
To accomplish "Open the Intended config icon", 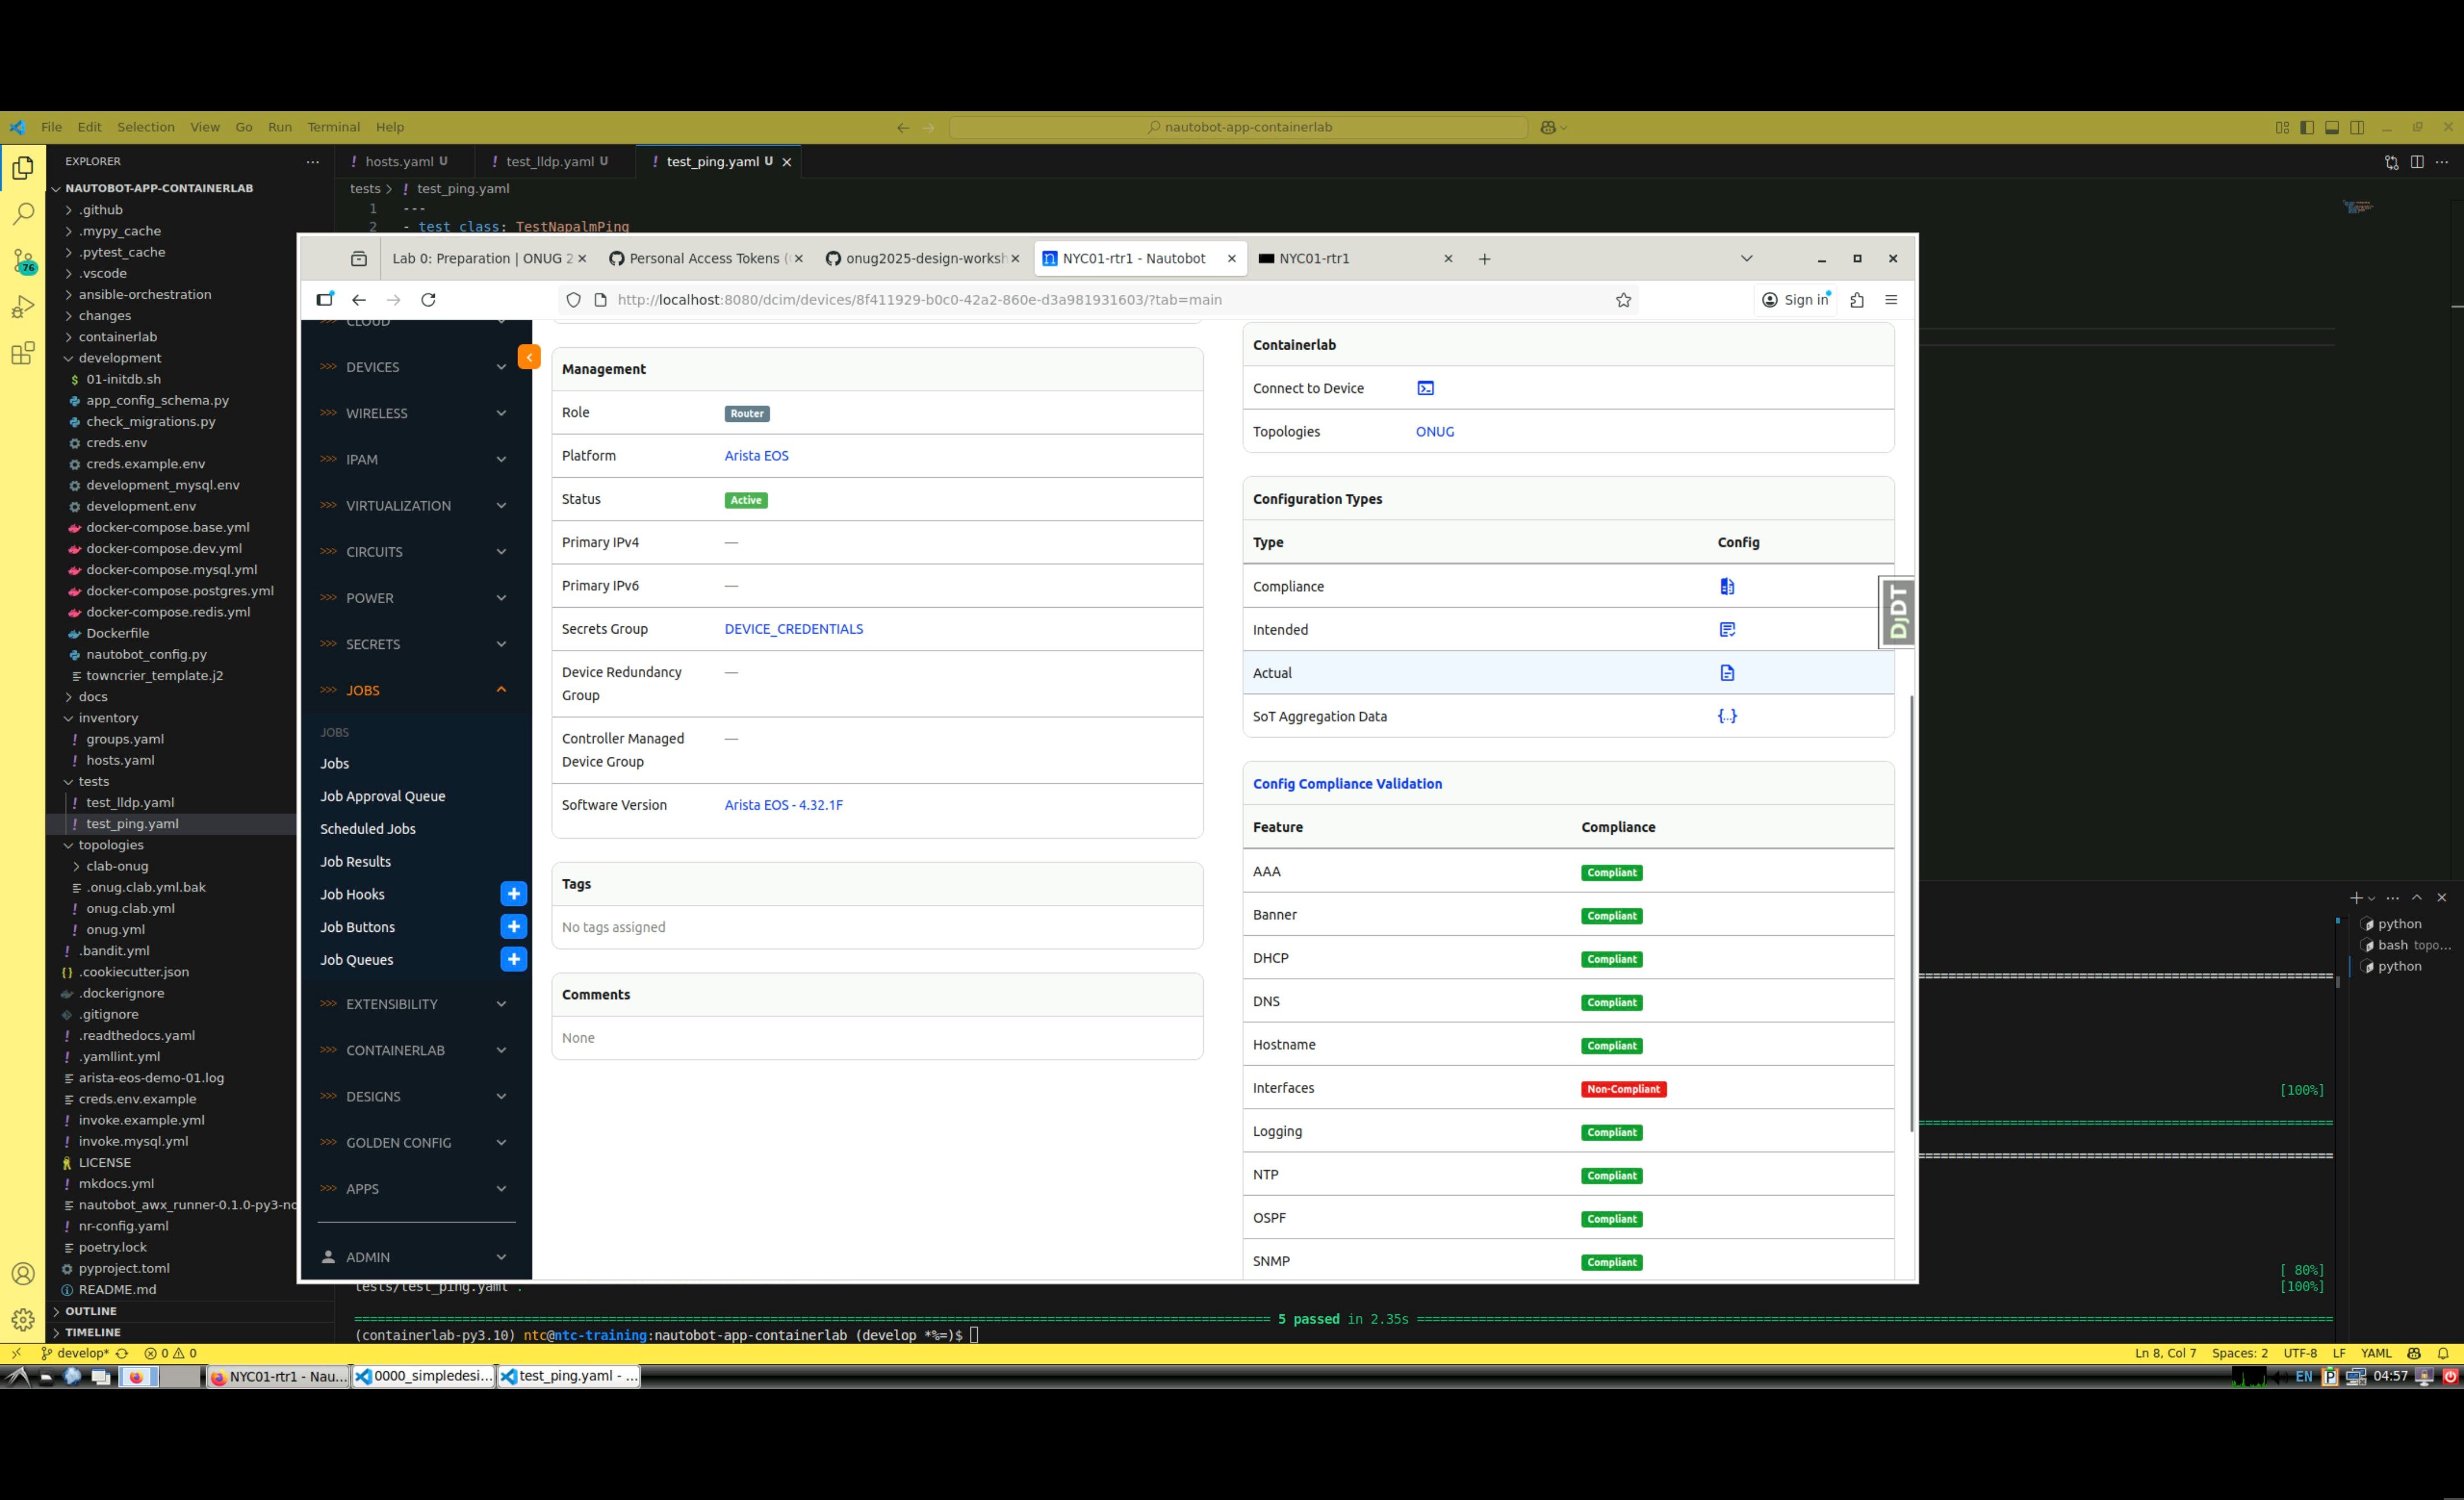I will (1726, 629).
